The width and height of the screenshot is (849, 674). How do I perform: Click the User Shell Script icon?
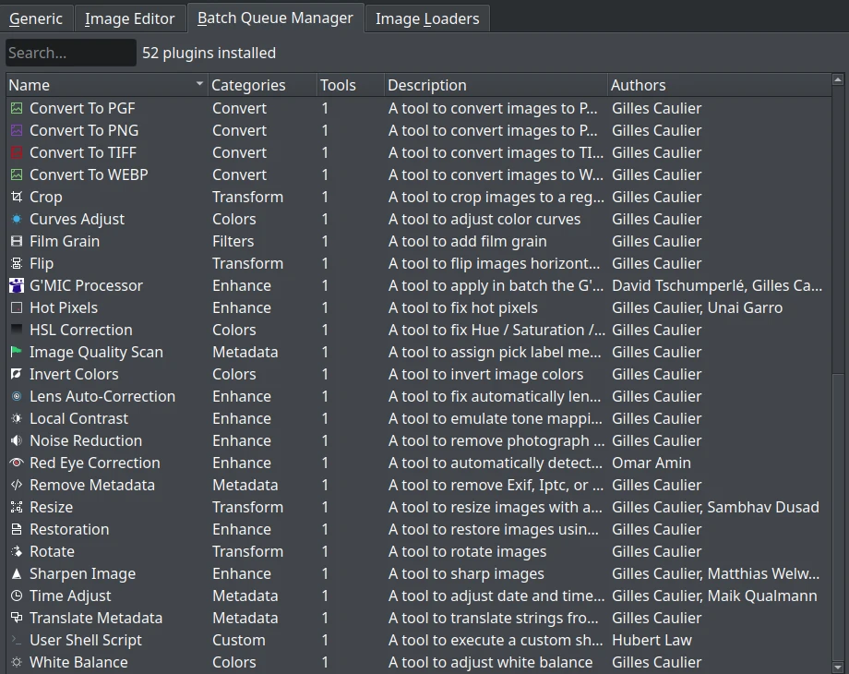(x=17, y=640)
